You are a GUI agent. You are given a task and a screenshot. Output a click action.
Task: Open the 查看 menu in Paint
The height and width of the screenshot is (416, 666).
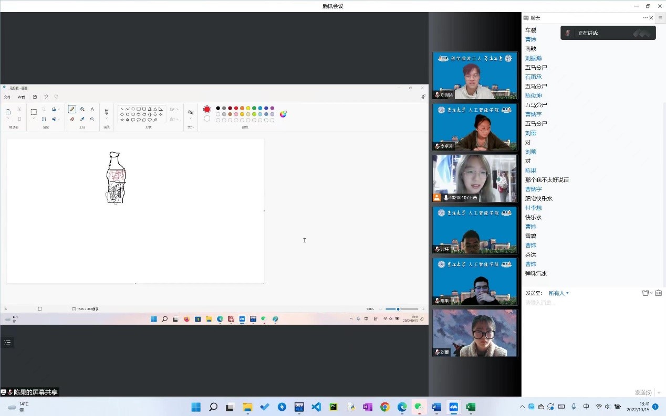click(21, 97)
